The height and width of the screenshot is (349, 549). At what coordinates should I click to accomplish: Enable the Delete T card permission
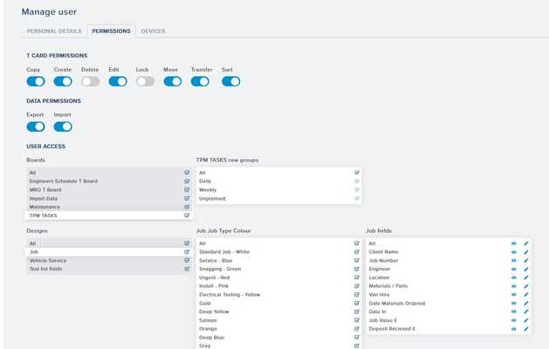[x=90, y=81]
